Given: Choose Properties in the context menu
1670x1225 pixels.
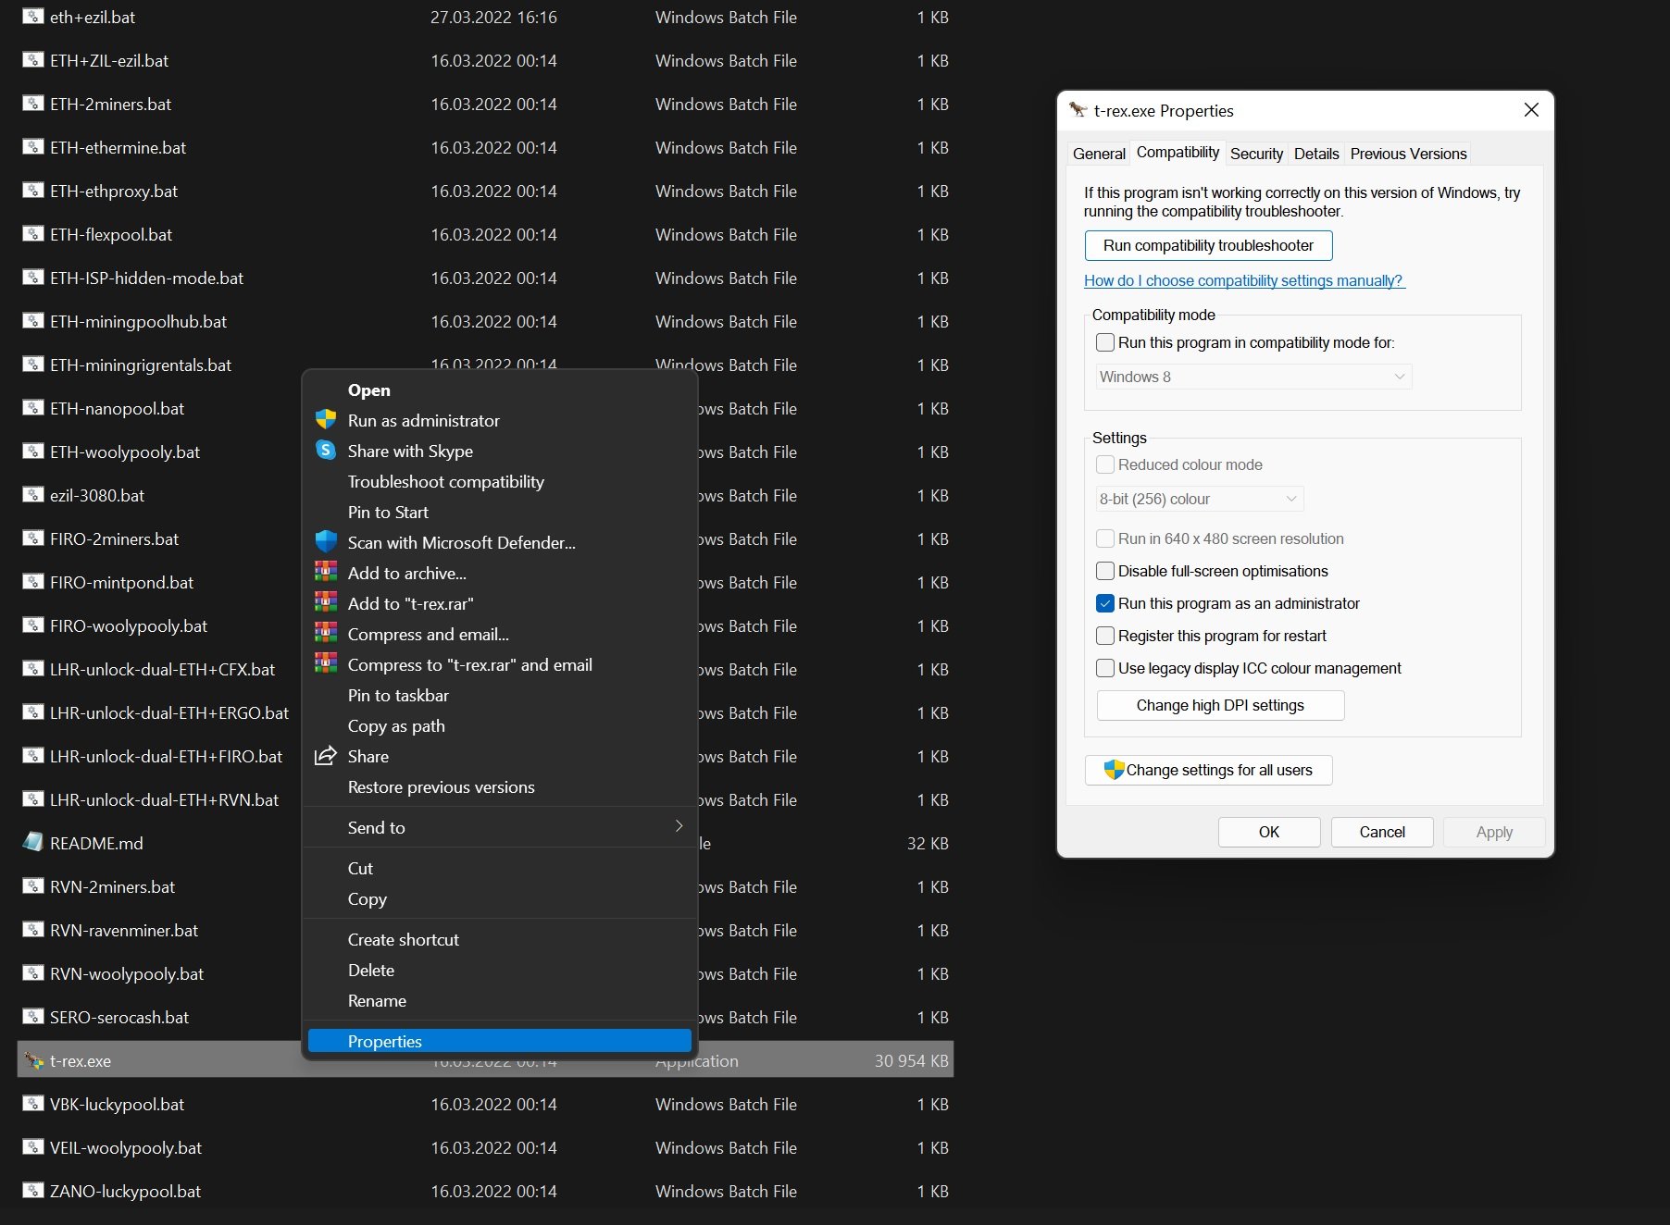Looking at the screenshot, I should coord(500,1041).
